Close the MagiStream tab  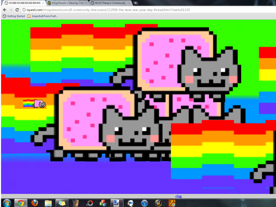86,3
